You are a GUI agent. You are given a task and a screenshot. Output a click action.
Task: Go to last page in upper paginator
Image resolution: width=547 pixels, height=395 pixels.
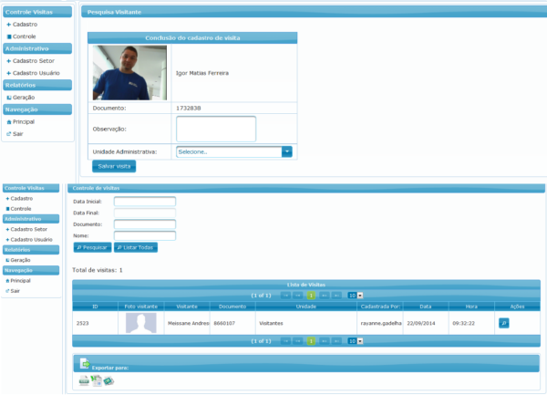pos(336,296)
